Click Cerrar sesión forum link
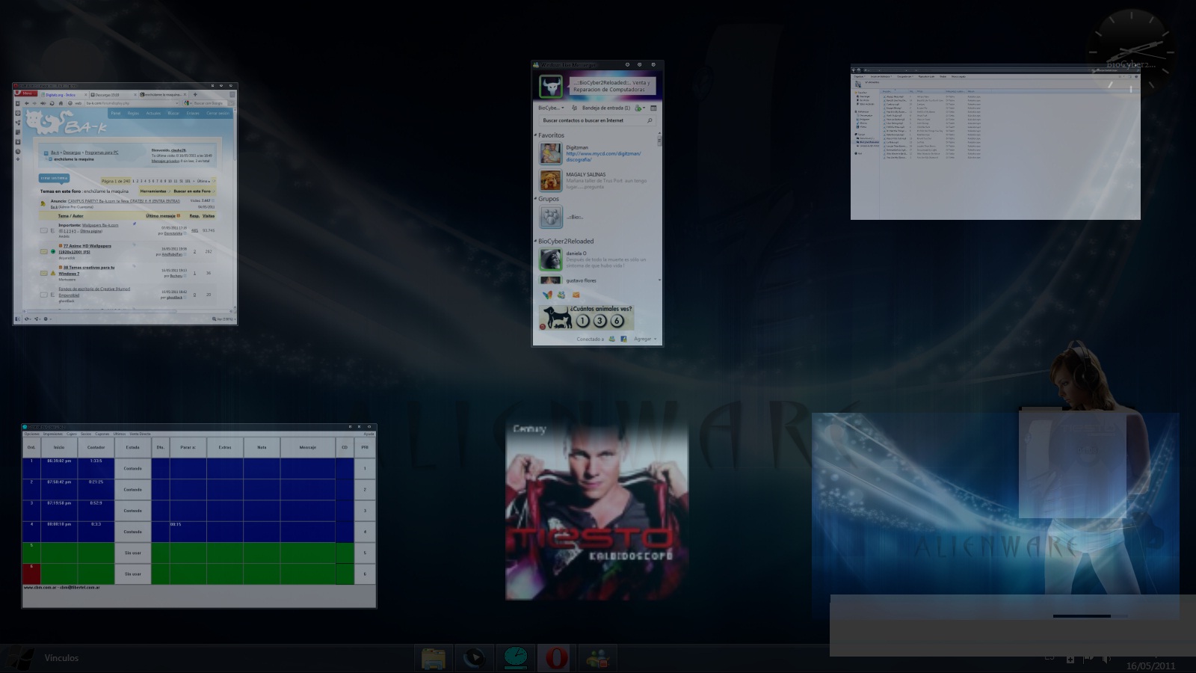1196x673 pixels. (218, 113)
